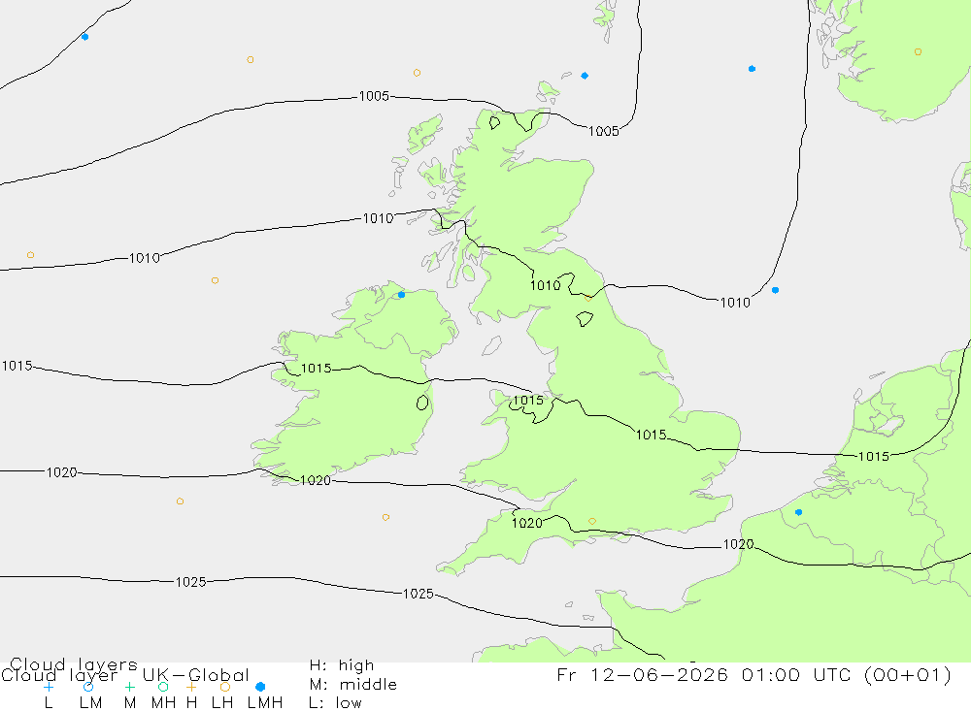Select the blue cloud dot over Northern Ireland
971x711 pixels.
[401, 295]
